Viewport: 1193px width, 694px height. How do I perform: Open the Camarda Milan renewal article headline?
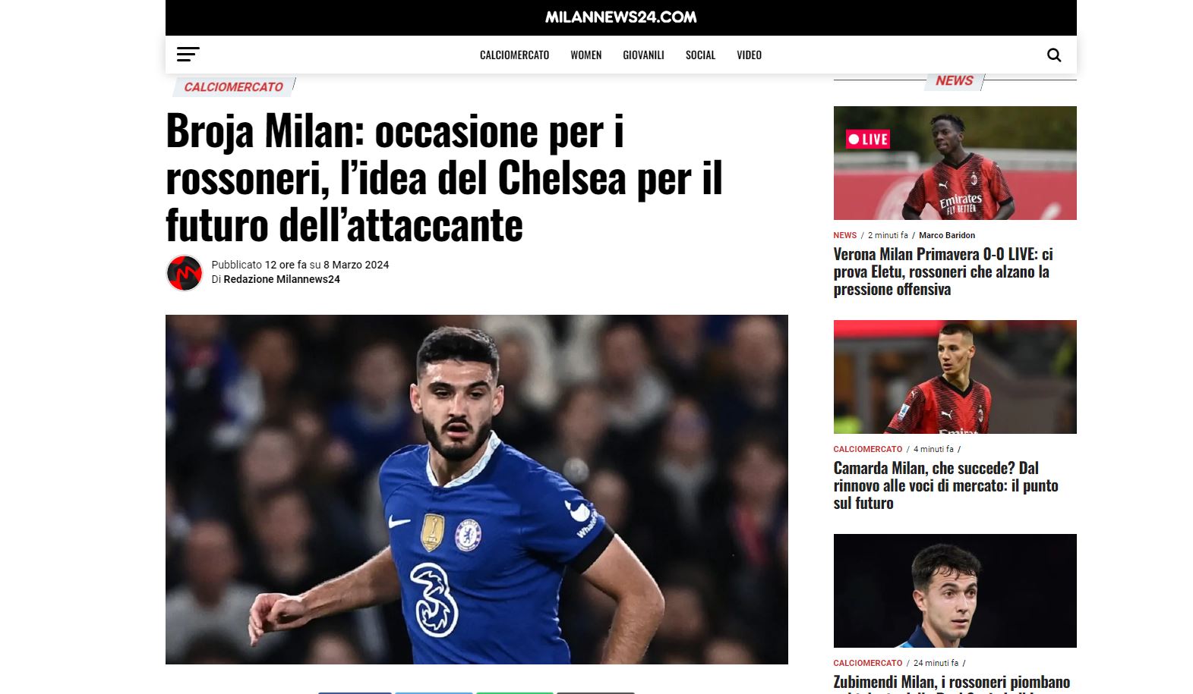pos(945,485)
